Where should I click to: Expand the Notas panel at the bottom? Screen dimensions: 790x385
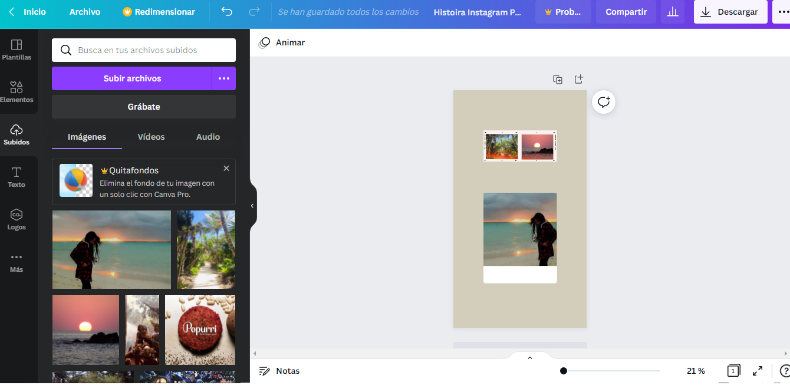click(279, 371)
